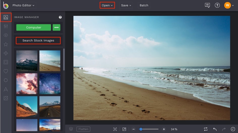
Task: Select the beach footprints thumbnail
Action: [50, 61]
